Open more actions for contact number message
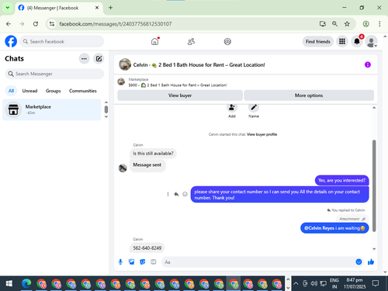 click(168, 194)
